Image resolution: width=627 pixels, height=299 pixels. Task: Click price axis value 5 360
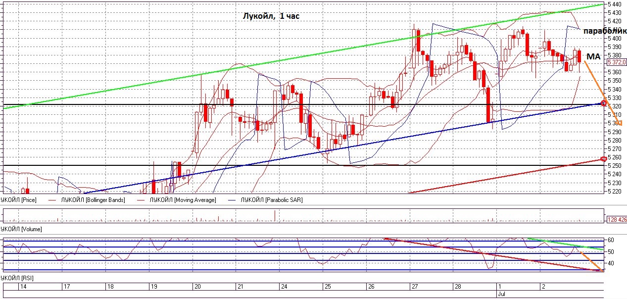coord(615,72)
